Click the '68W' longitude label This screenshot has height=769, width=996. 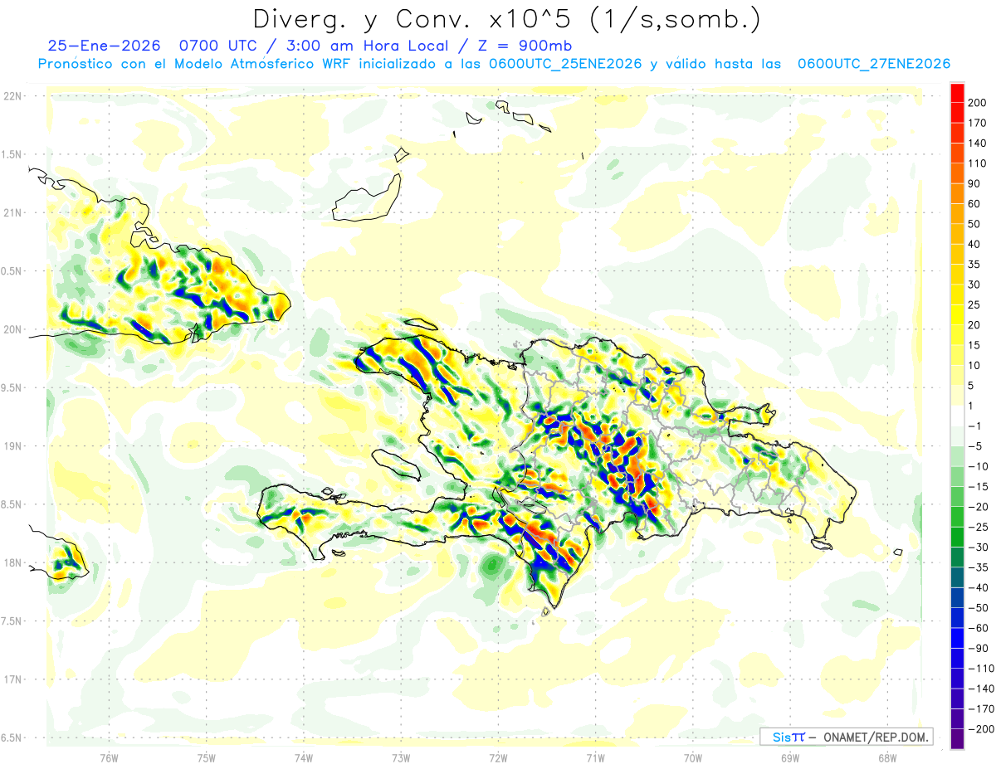(886, 757)
